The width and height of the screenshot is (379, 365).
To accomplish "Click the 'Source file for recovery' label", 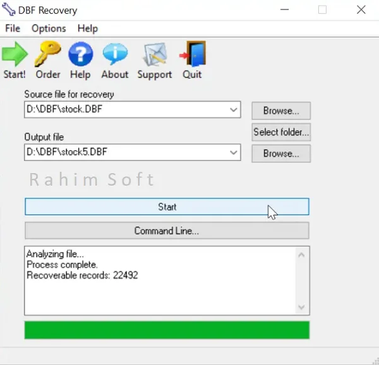I will click(69, 94).
